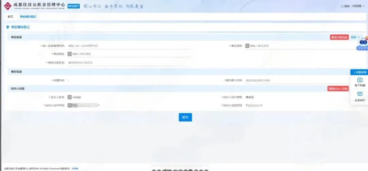Image resolution: width=368 pixels, height=171 pixels.
Task: Open the 首页 tab
Action: 10,17
